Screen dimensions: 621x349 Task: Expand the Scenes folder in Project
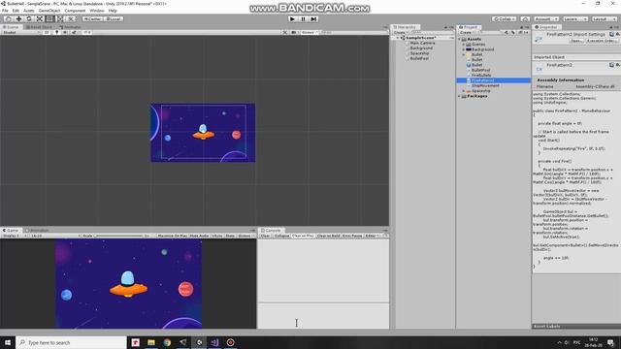tap(464, 45)
